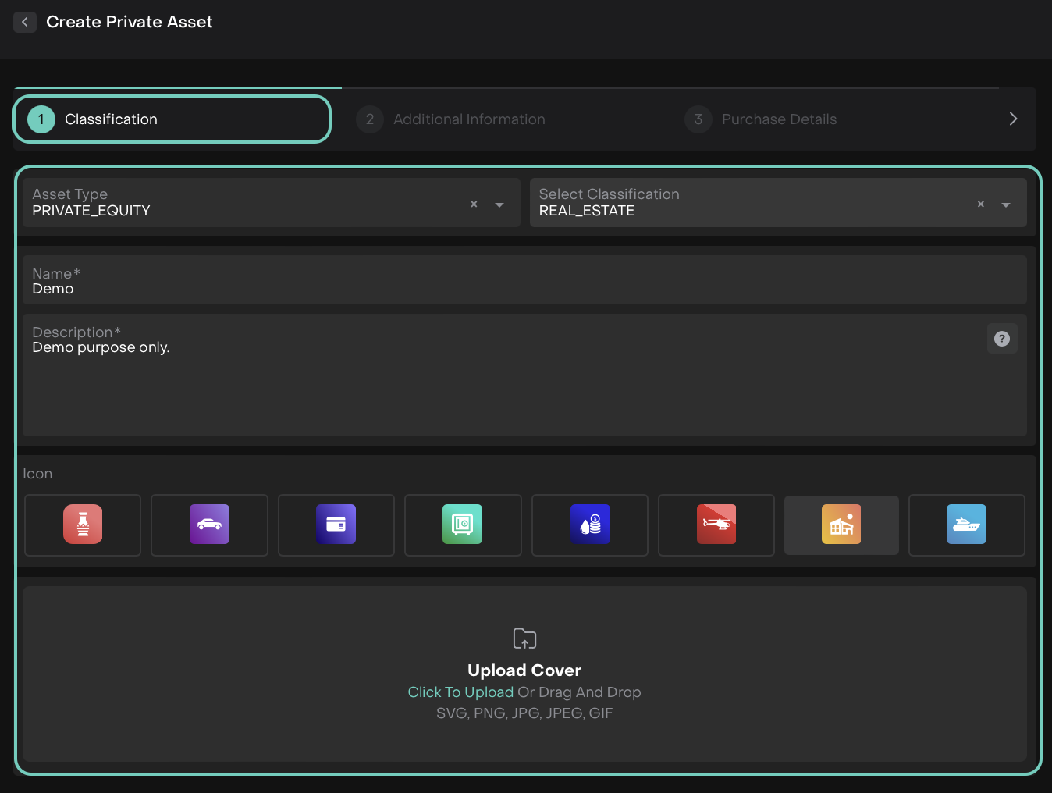Pick the orange house icon
1052x793 pixels.
click(x=841, y=525)
